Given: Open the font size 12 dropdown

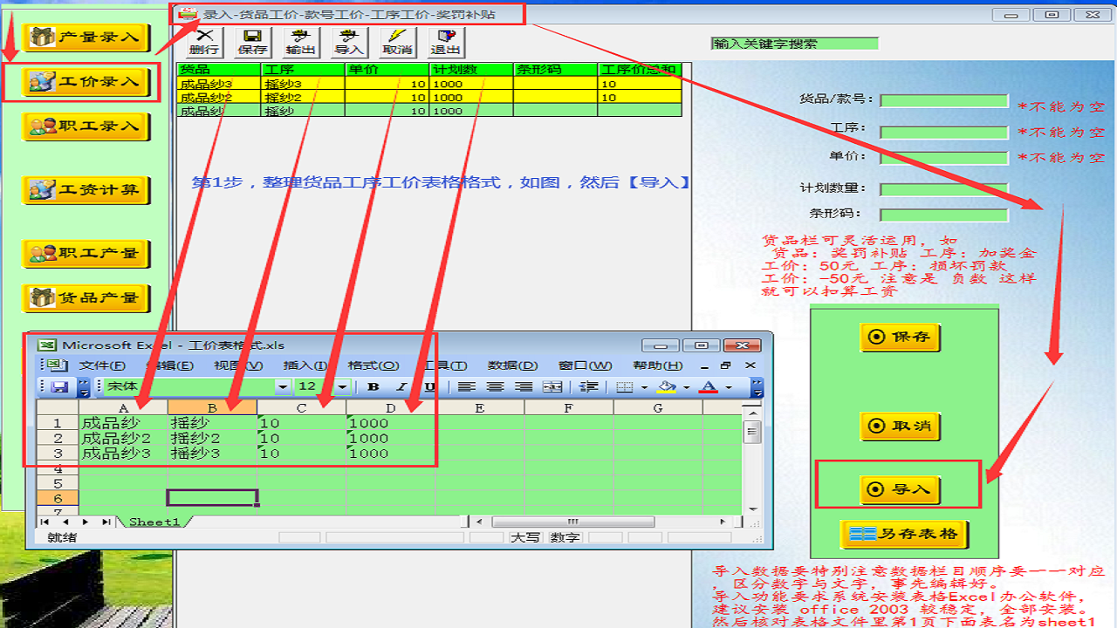Looking at the screenshot, I should 342,386.
